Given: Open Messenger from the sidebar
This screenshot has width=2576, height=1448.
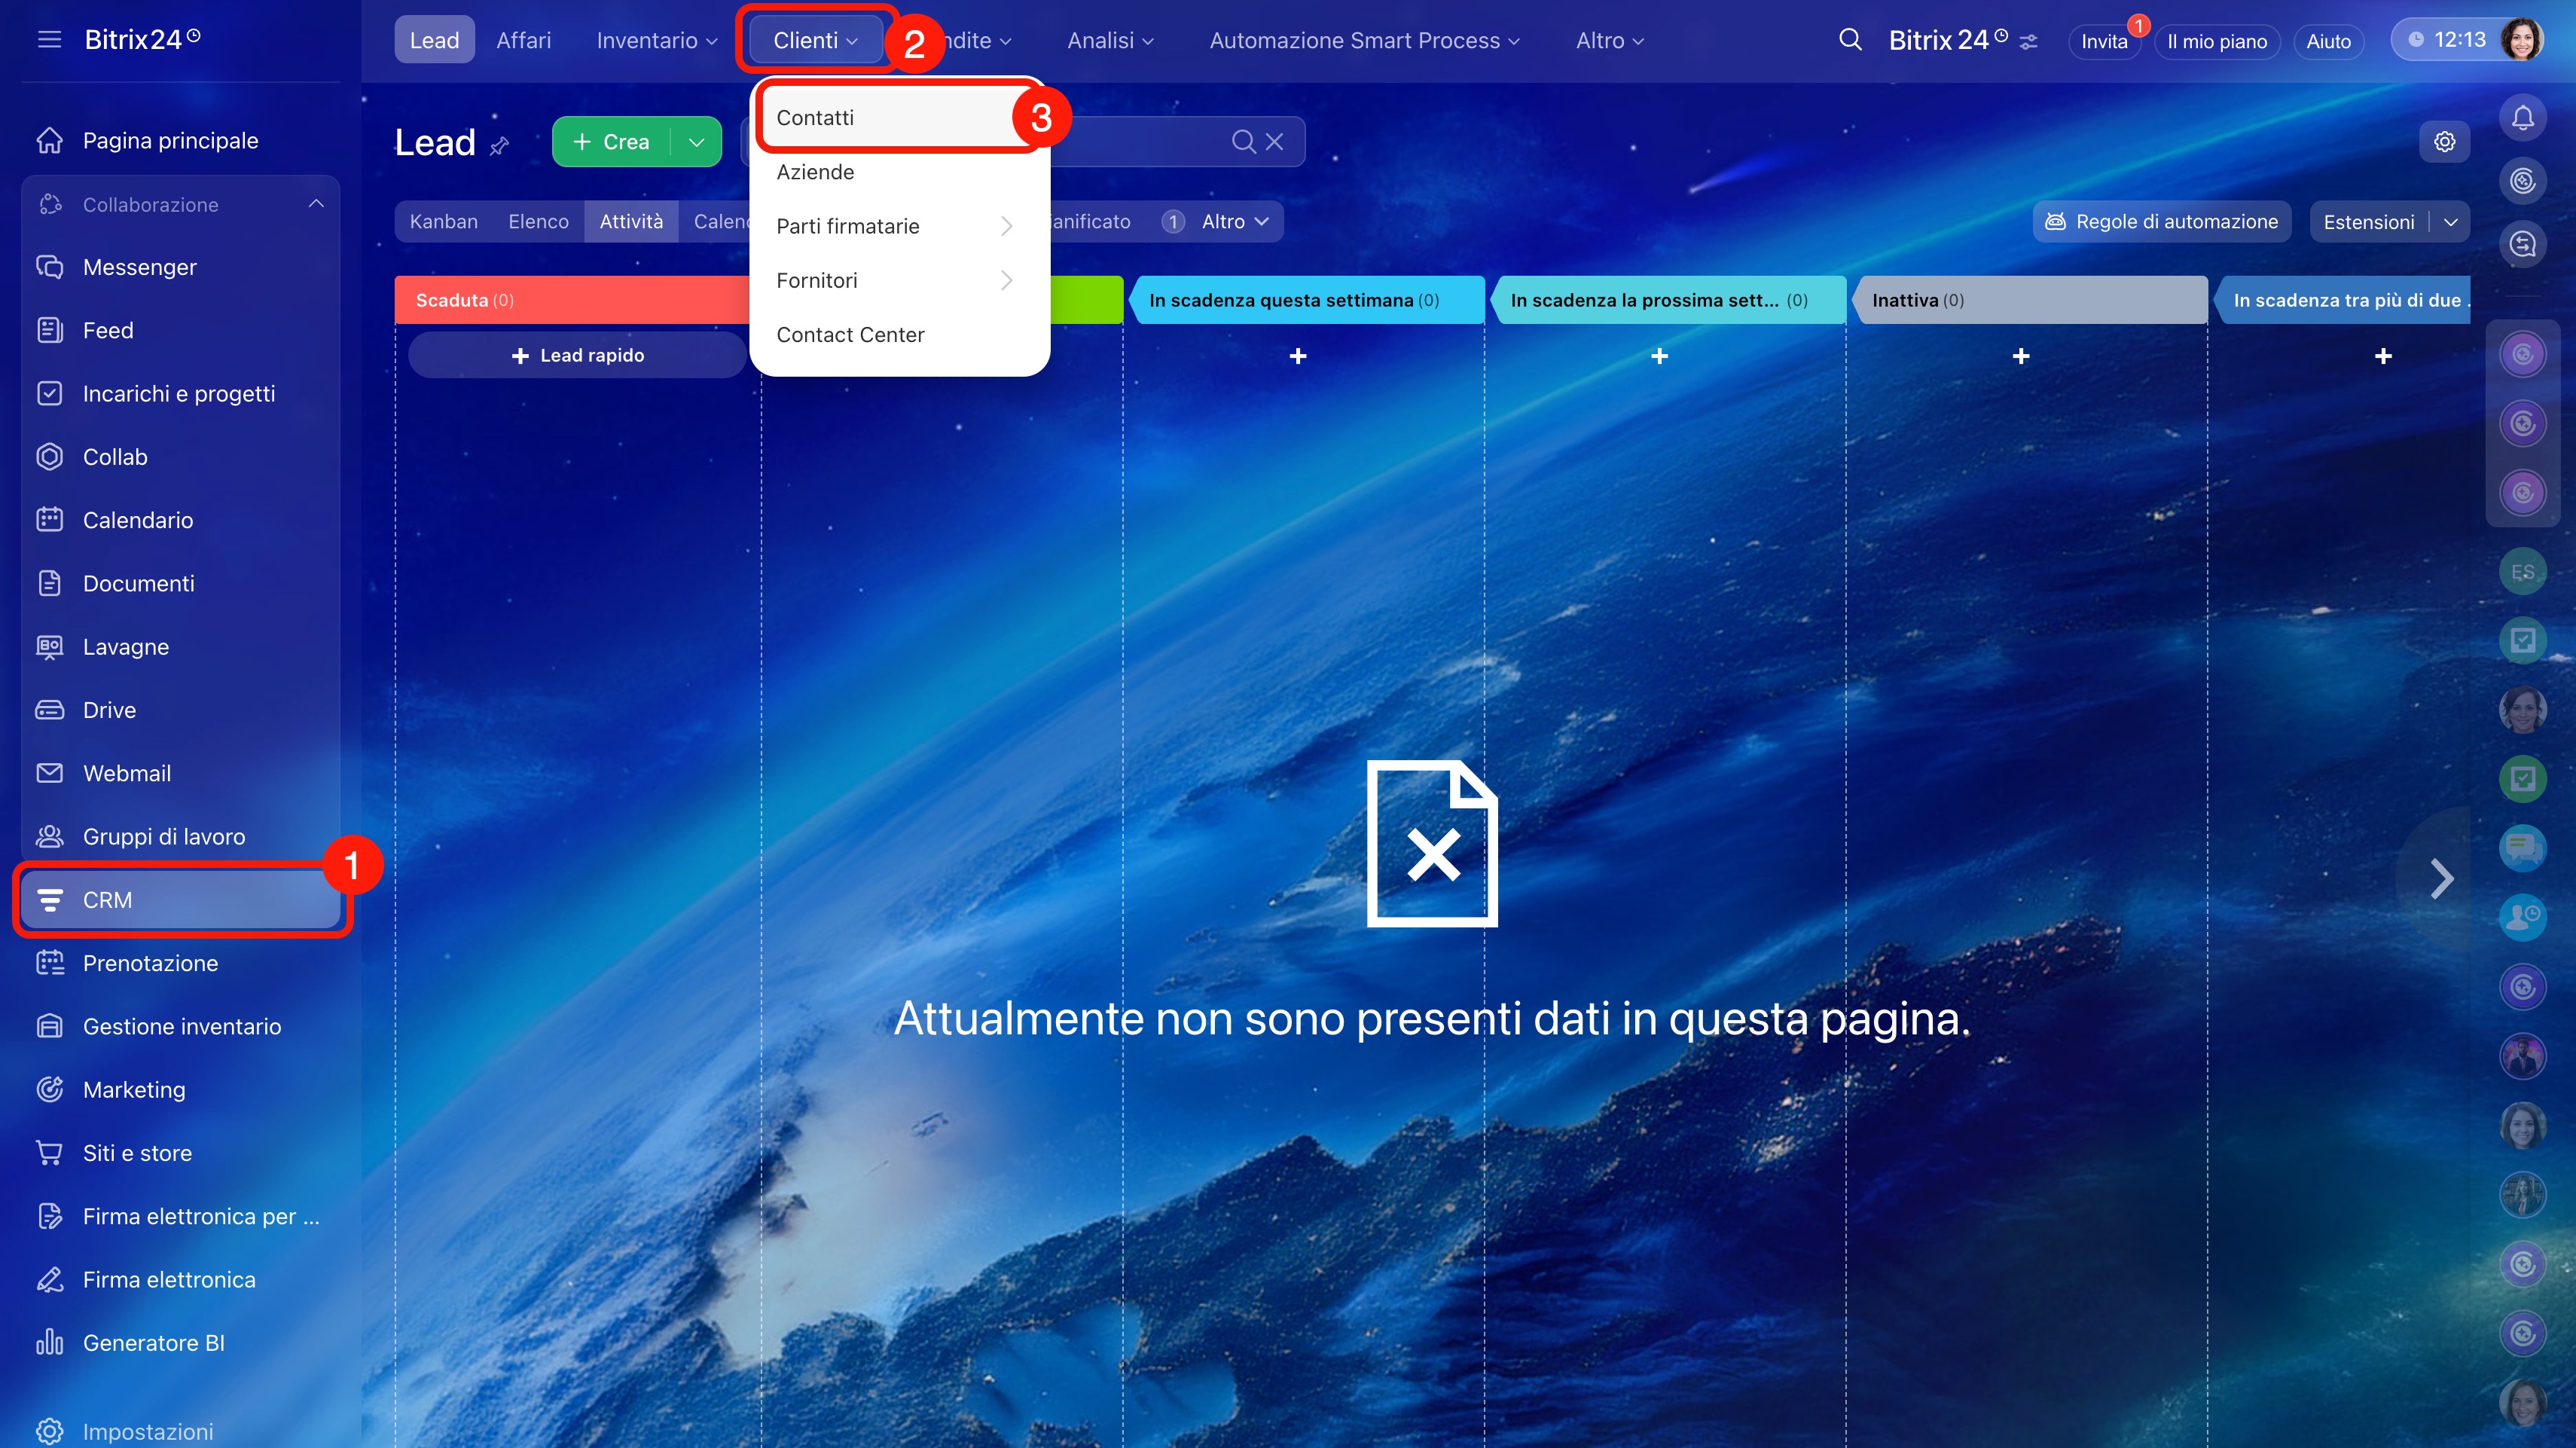Looking at the screenshot, I should click(x=139, y=267).
